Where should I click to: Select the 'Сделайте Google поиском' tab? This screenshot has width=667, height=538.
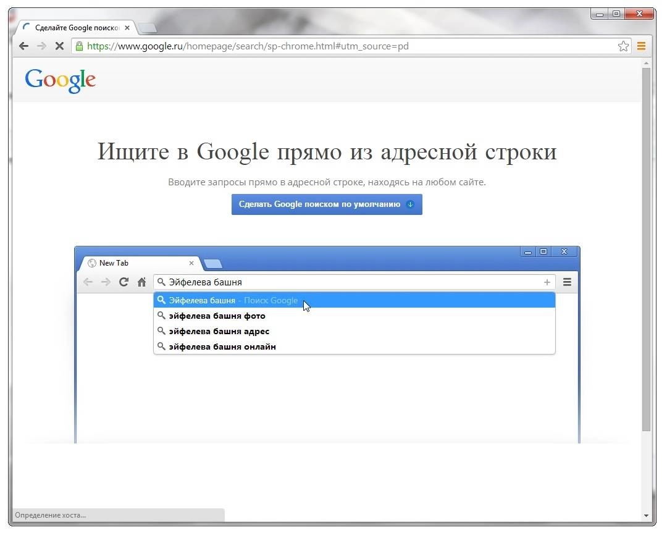coord(77,28)
